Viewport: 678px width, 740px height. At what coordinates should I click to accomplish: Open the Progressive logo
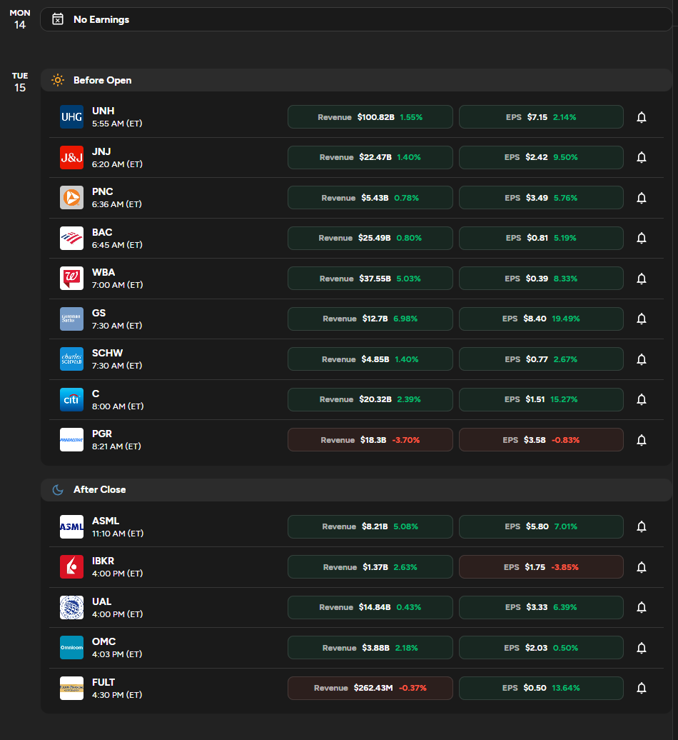[x=71, y=440]
